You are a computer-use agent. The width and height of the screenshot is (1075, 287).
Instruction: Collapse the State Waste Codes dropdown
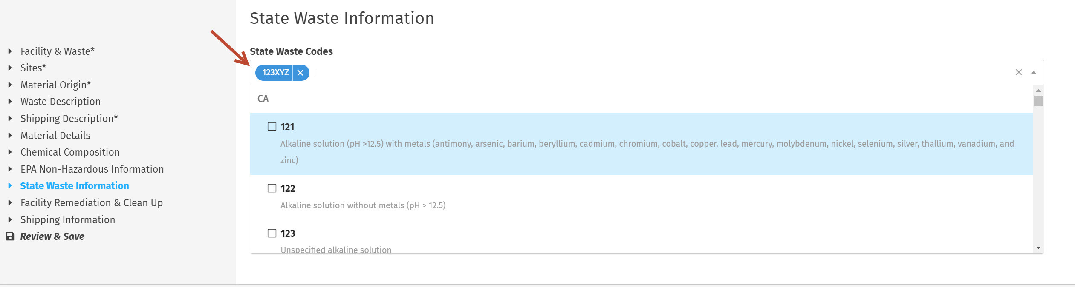click(x=1035, y=72)
